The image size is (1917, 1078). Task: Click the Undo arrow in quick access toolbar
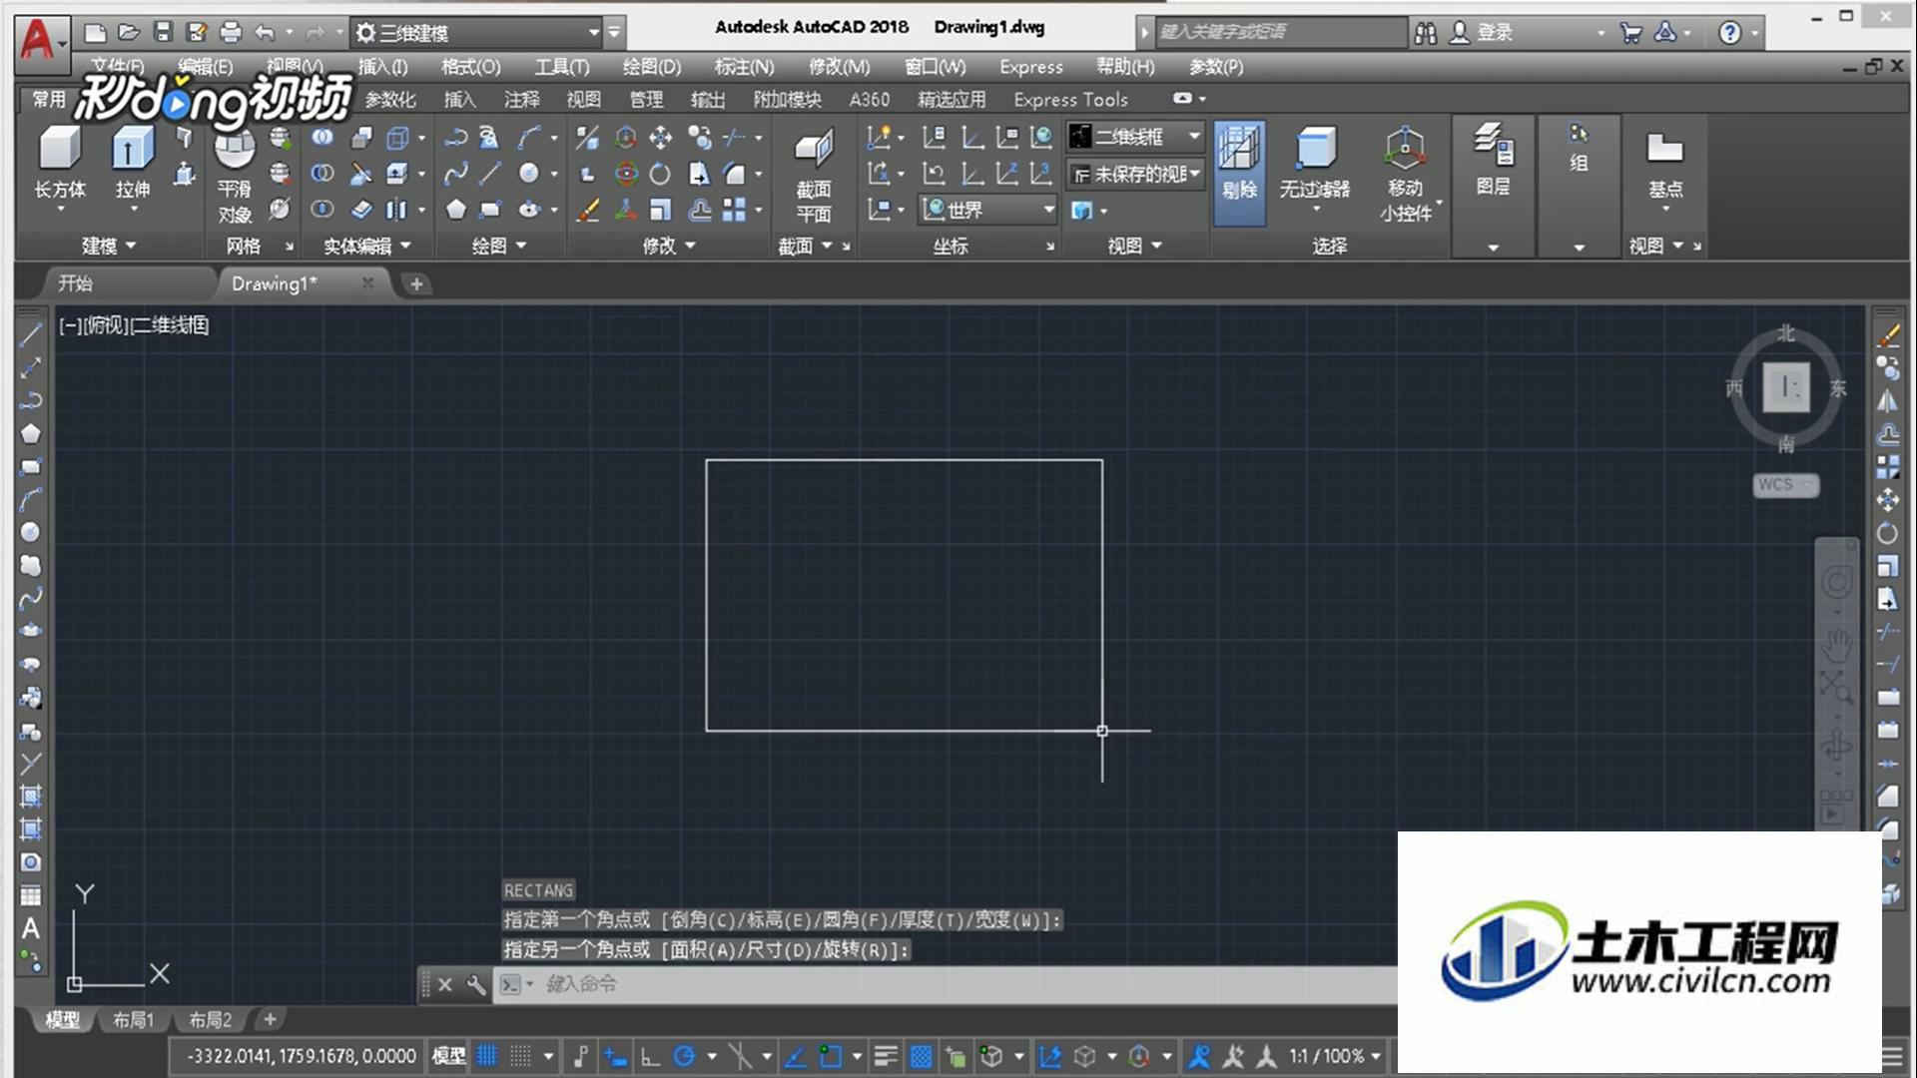(x=264, y=32)
